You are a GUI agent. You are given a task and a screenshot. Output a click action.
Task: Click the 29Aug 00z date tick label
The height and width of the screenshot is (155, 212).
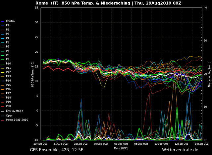click(x=41, y=144)
